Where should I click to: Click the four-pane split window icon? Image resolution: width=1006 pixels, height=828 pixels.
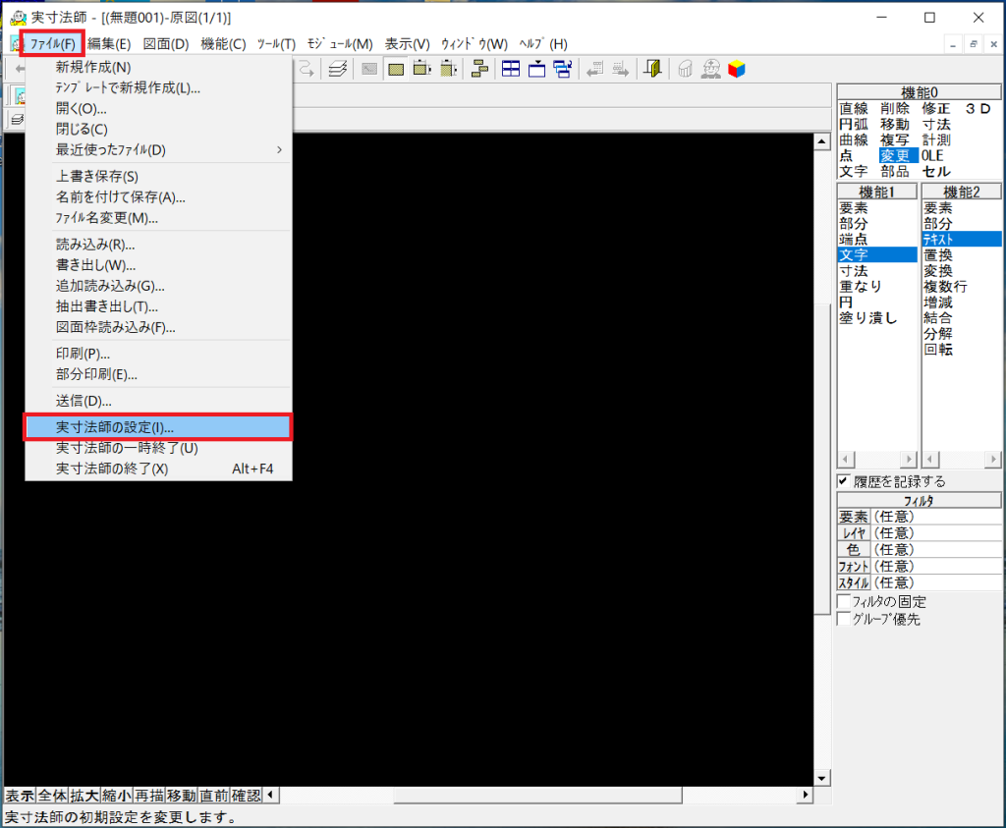(x=511, y=69)
